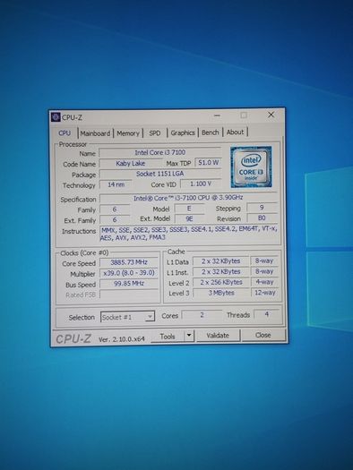
Task: Click the CPU-Z app icon in title bar
Action: [56, 117]
